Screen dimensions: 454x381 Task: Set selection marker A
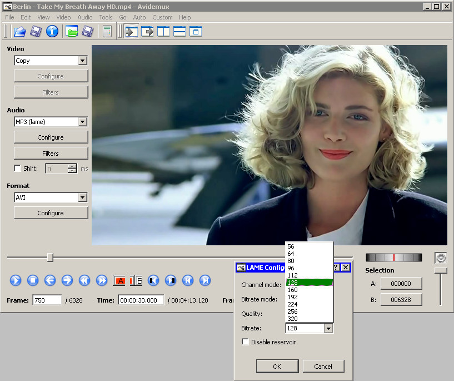tap(119, 280)
